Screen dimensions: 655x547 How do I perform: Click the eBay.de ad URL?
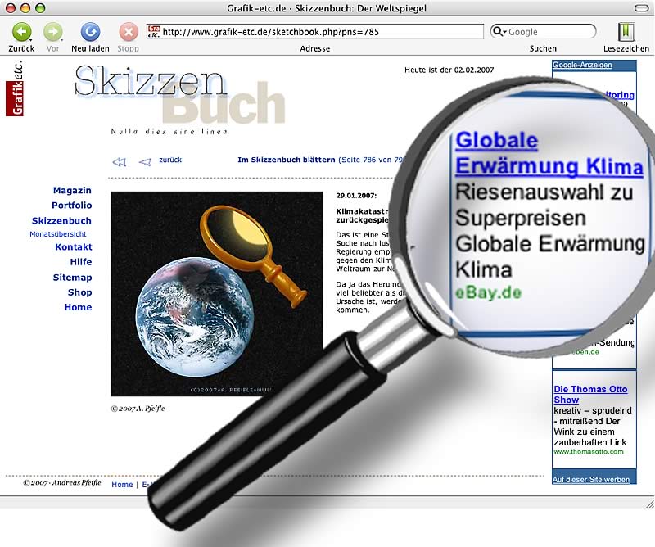pos(488,292)
